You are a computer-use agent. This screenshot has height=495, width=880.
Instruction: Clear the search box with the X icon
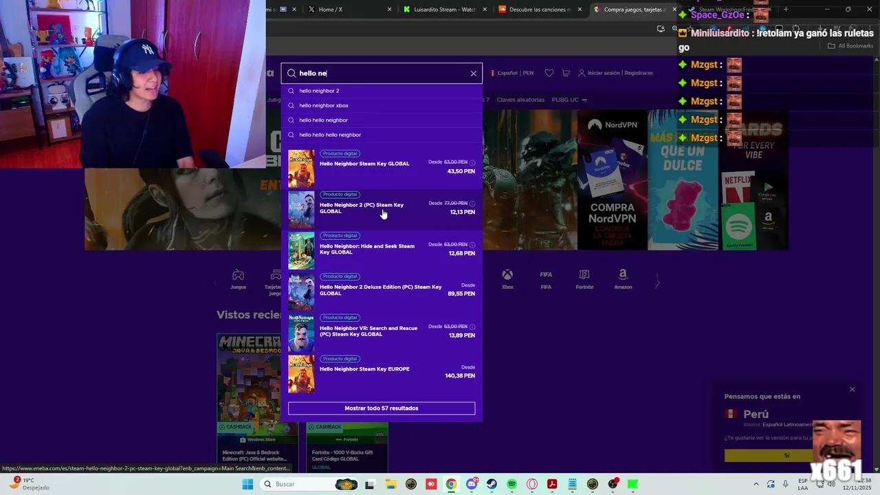coord(473,74)
